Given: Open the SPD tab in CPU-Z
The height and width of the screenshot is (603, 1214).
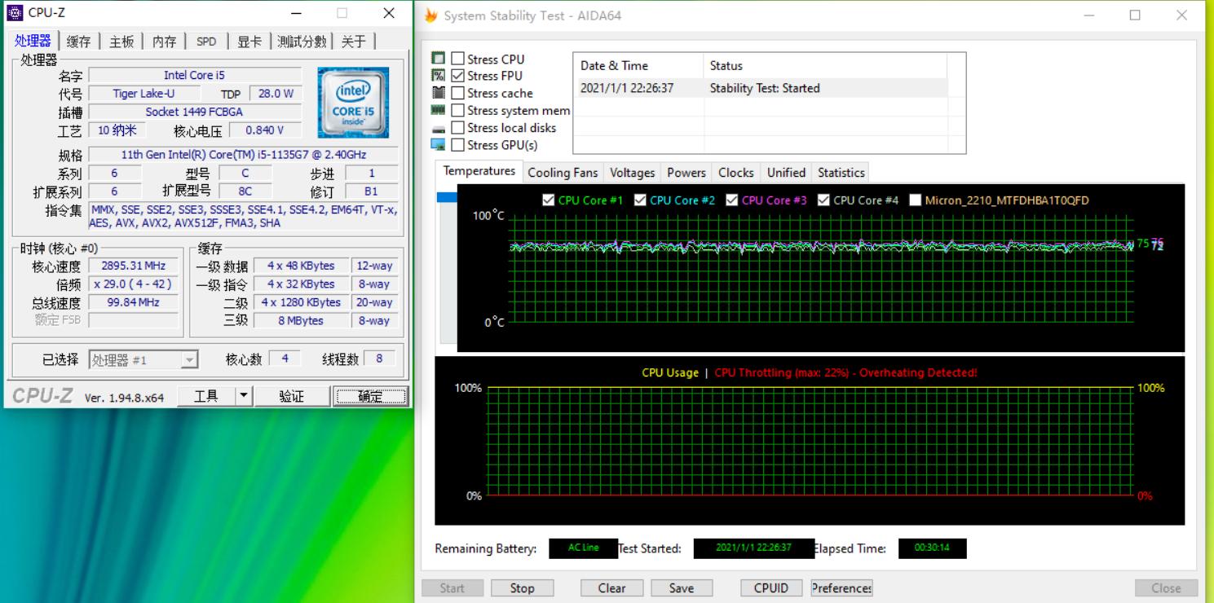Looking at the screenshot, I should (x=207, y=42).
